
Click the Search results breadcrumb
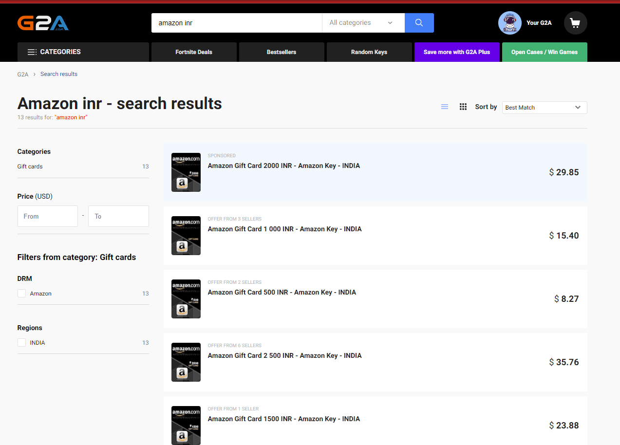[x=59, y=74]
